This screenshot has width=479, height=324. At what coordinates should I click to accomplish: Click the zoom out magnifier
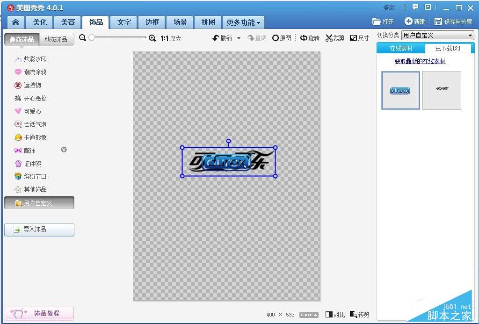[x=82, y=38]
